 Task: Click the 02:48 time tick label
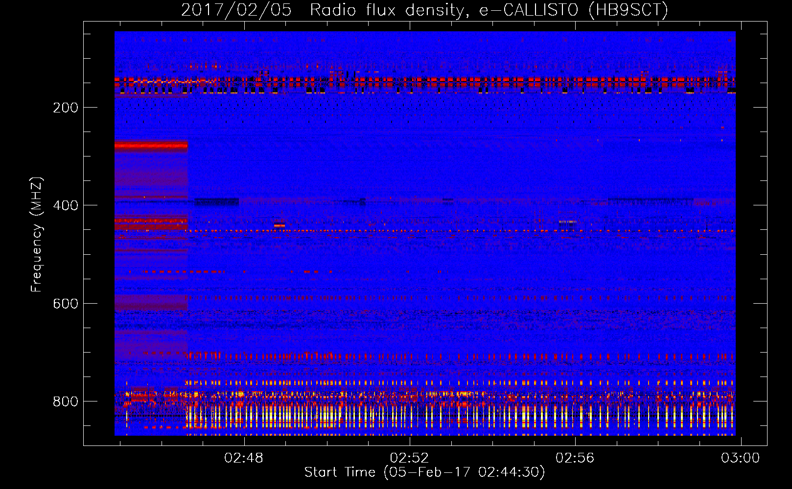pos(244,458)
